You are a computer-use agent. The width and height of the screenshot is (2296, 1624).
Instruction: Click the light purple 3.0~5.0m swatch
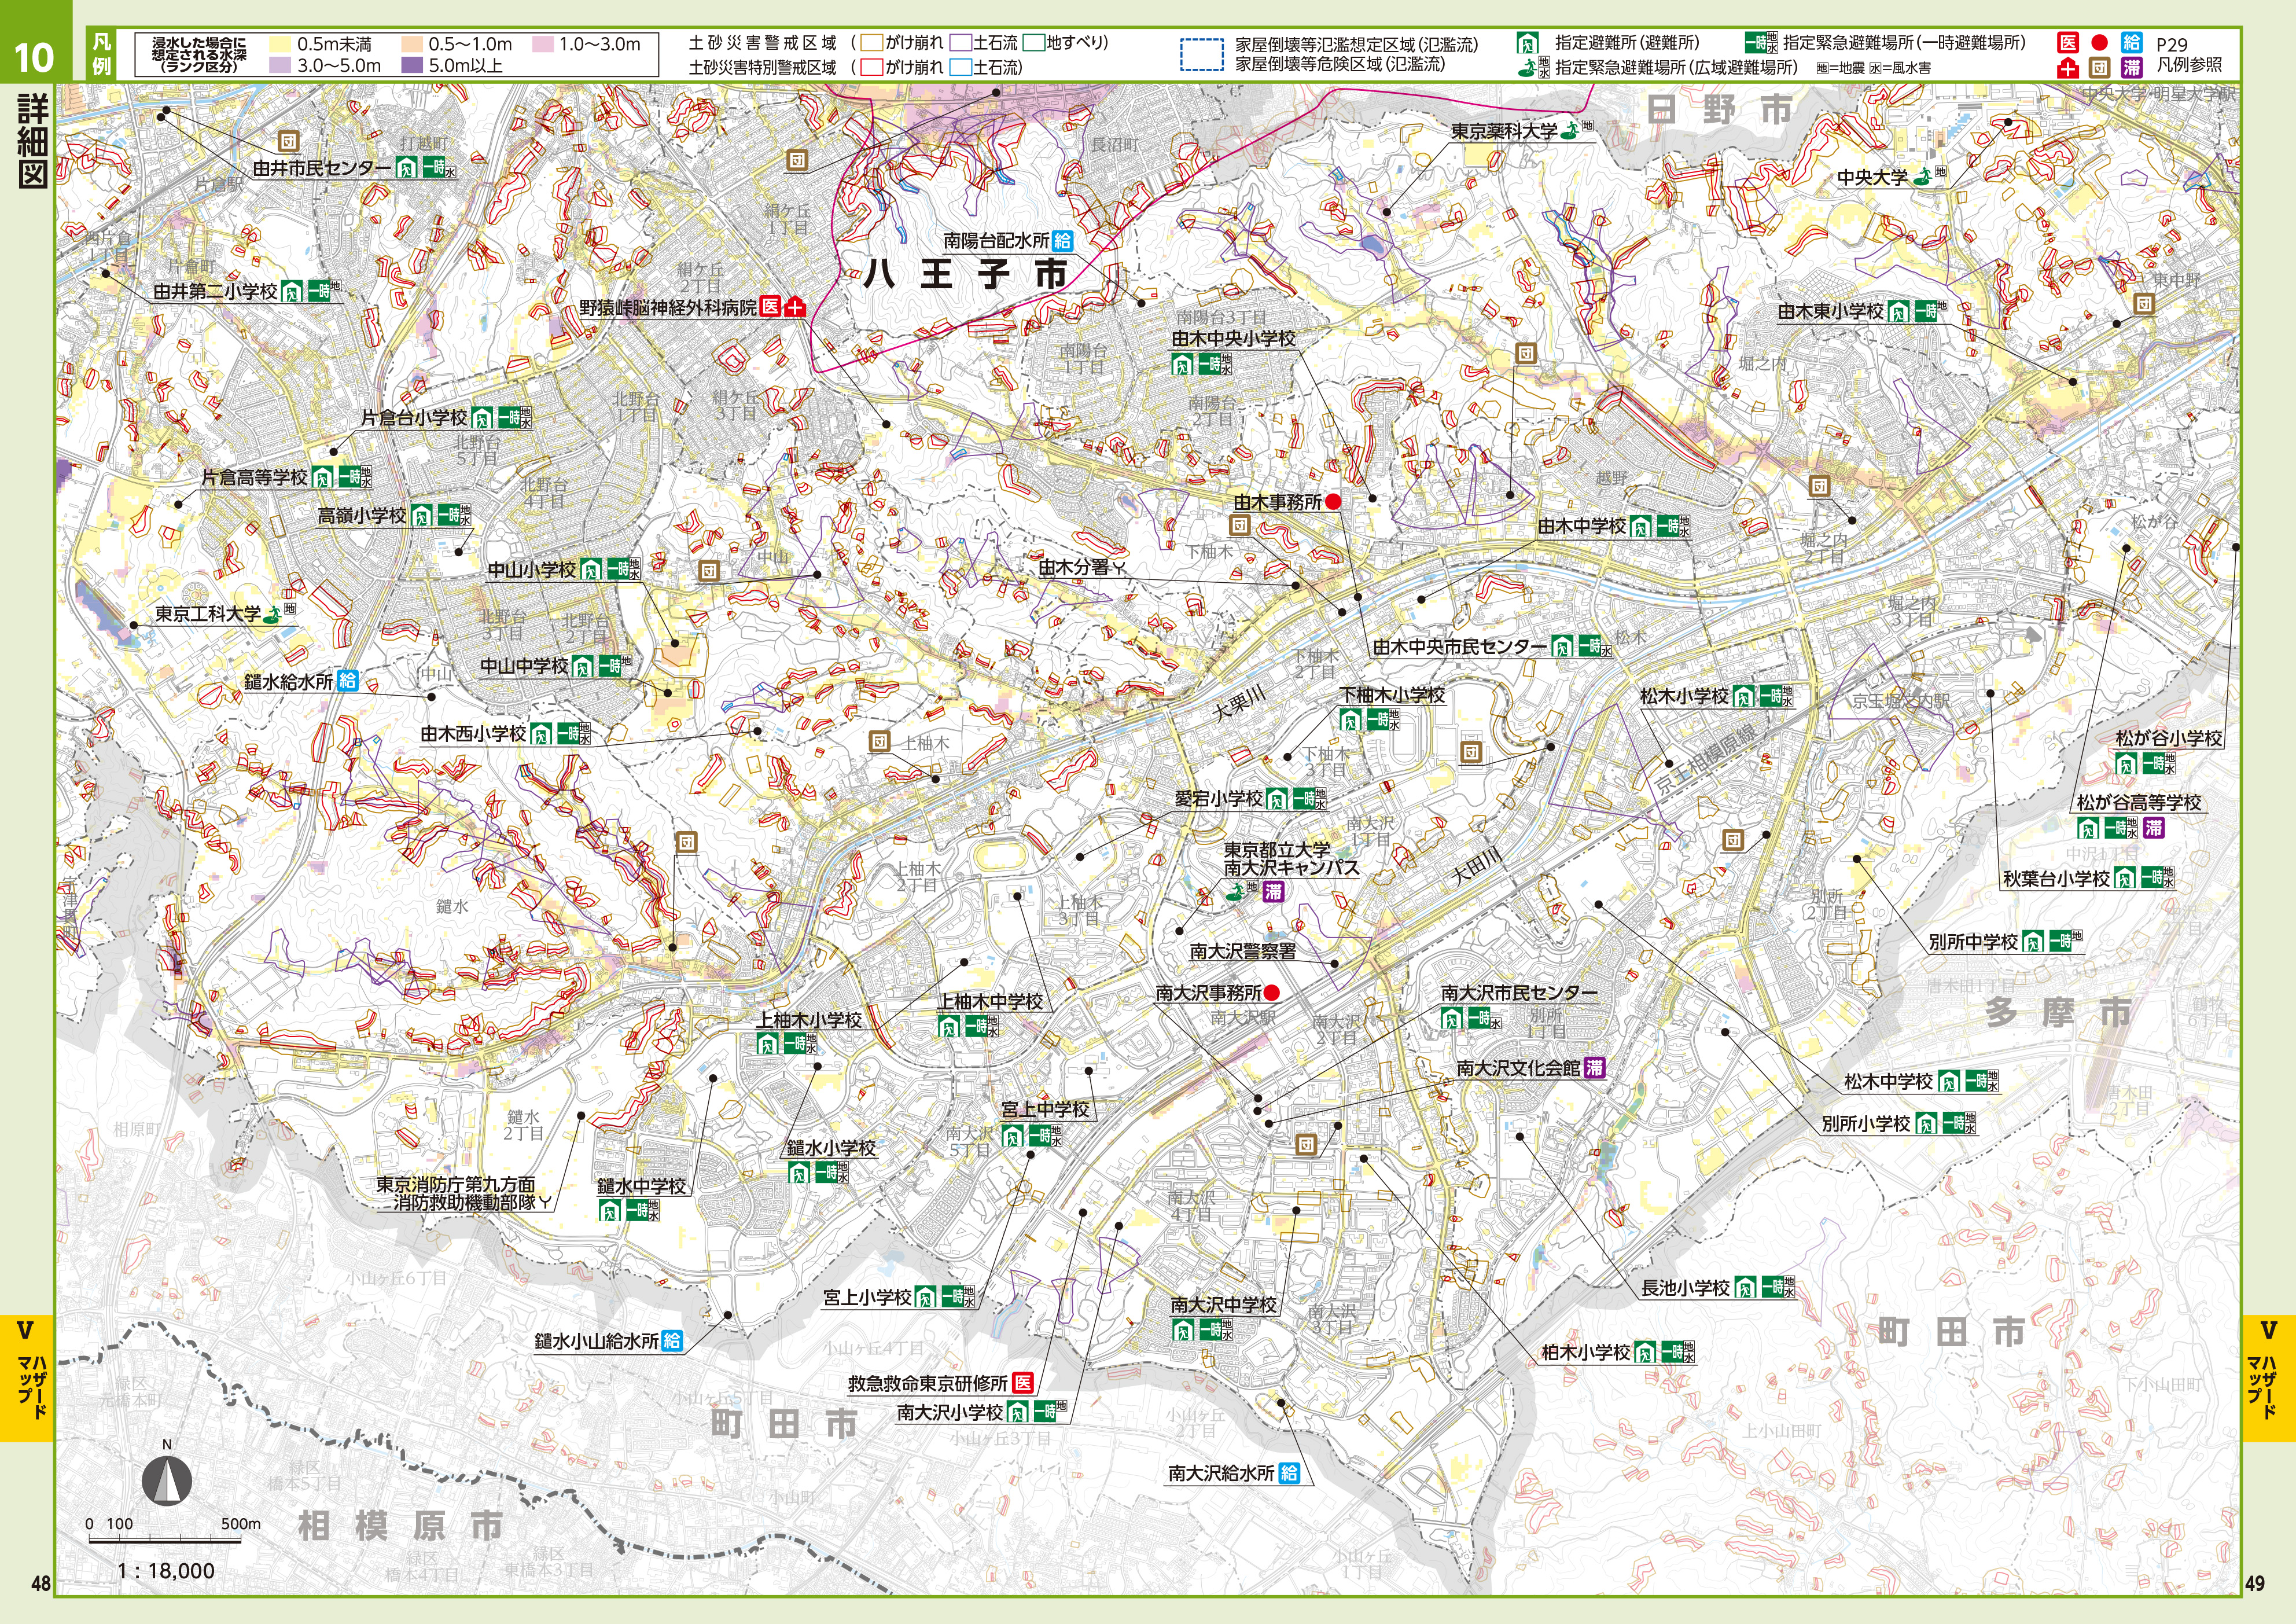(280, 65)
